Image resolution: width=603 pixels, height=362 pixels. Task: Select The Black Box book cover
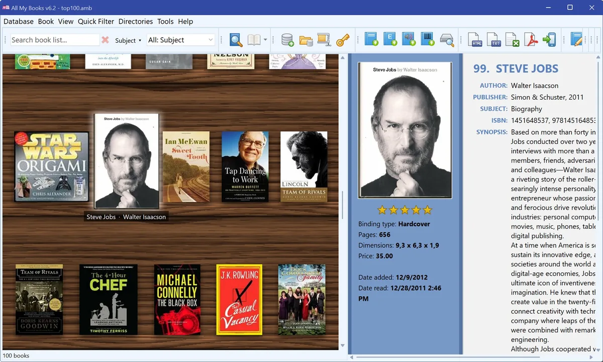tap(177, 300)
